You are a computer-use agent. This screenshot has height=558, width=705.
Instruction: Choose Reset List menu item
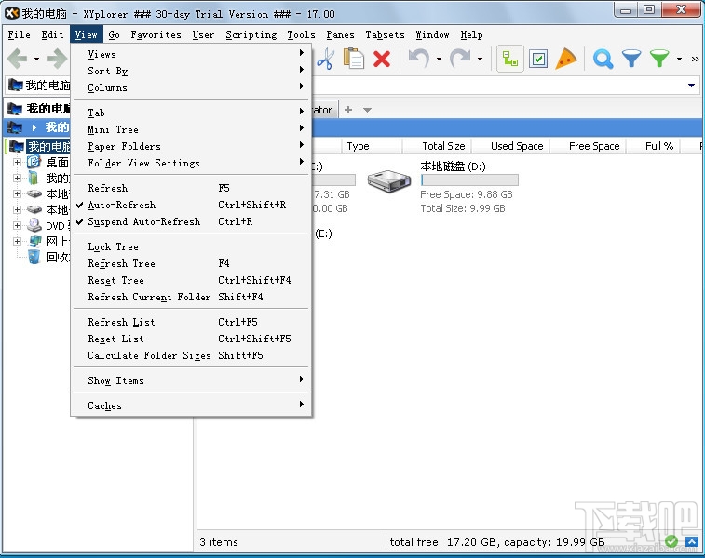pos(191,339)
